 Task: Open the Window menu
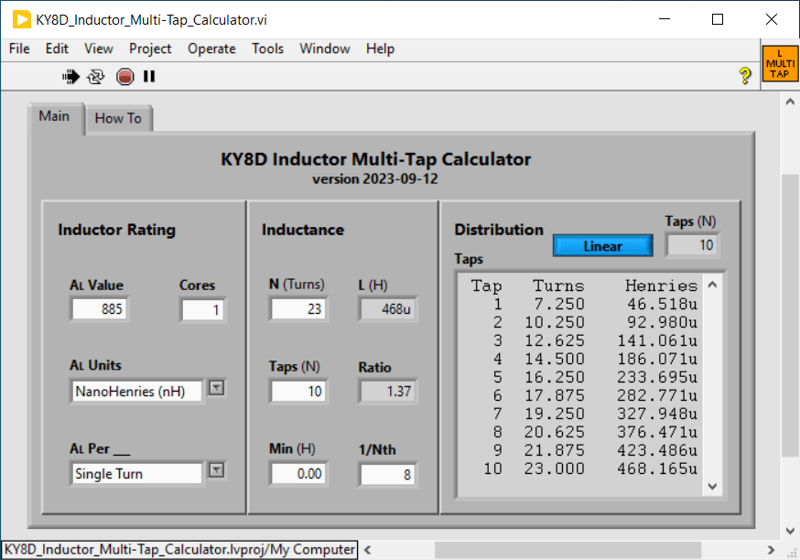(325, 48)
